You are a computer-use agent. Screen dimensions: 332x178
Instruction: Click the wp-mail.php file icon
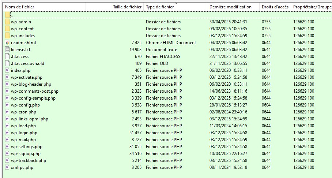[7, 140]
